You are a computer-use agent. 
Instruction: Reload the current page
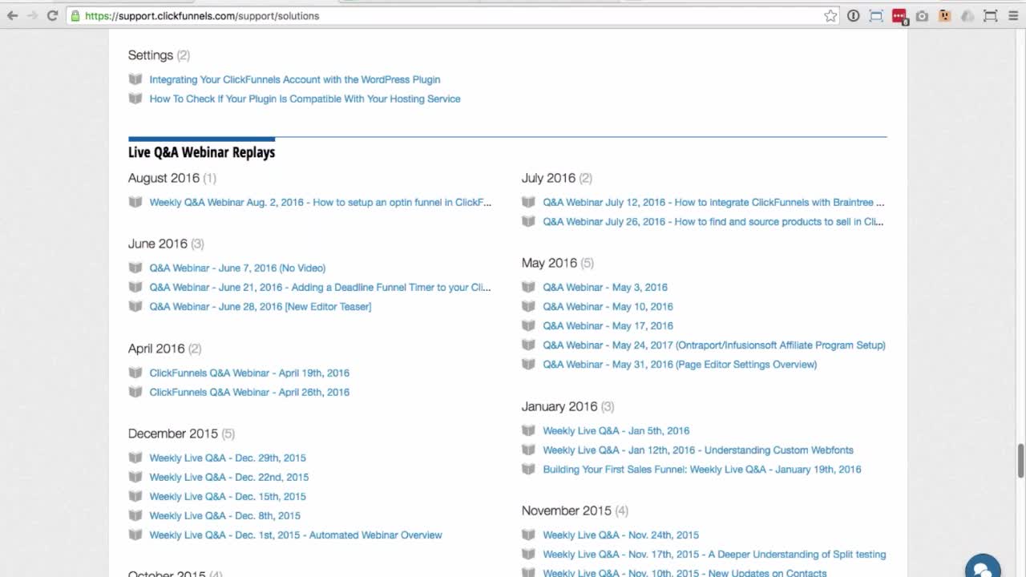pos(53,15)
